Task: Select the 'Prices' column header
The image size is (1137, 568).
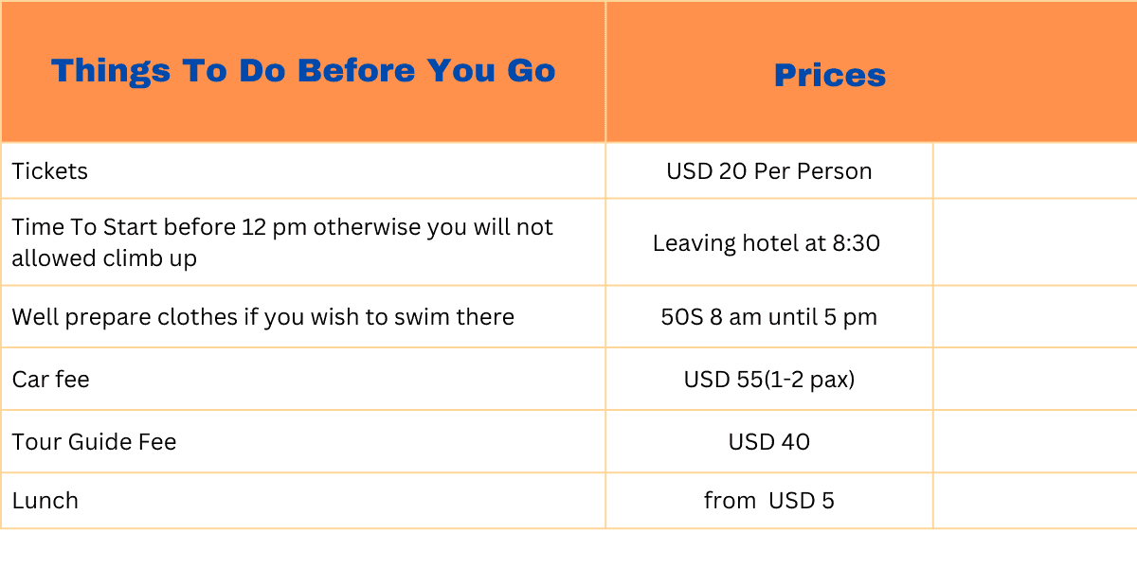Action: point(830,76)
